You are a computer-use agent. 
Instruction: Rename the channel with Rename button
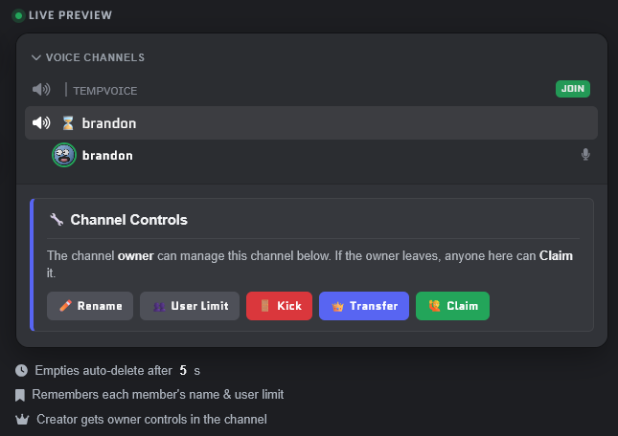coord(90,306)
